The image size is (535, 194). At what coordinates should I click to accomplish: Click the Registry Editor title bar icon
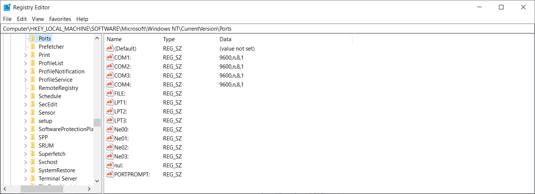point(7,7)
